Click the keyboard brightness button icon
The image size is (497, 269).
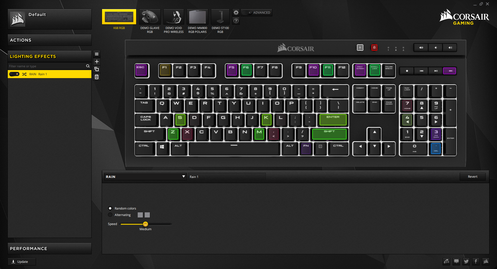pos(360,48)
